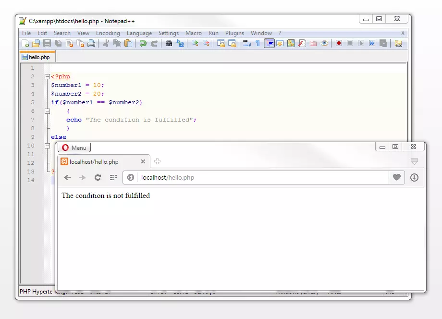442x319 pixels.
Task: Collapse the php code fold on line 2
Action: pos(47,76)
